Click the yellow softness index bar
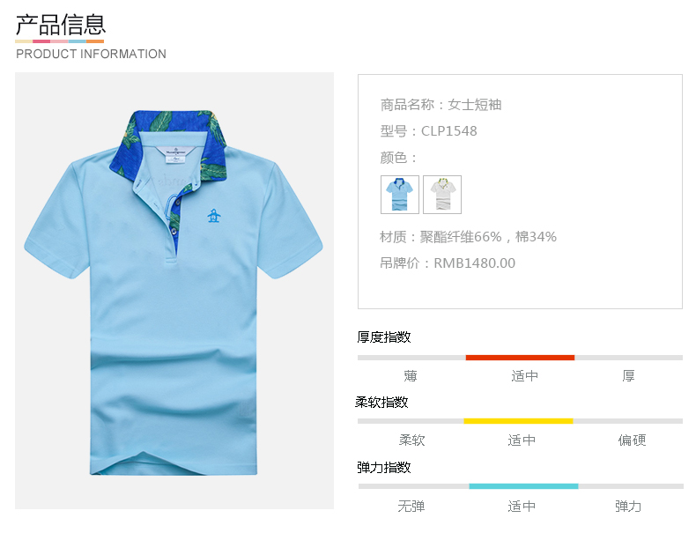The width and height of the screenshot is (696, 555). point(518,421)
